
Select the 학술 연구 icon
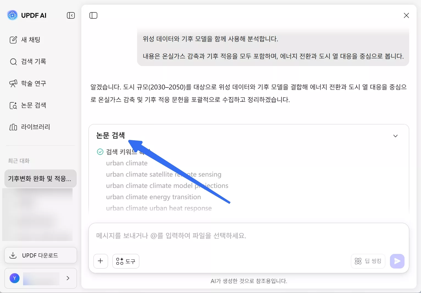13,83
